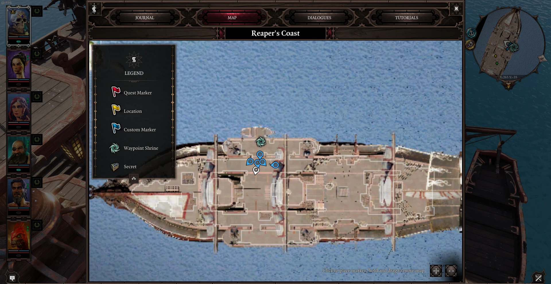
Task: Toggle the Custom Marker legend entry
Action: coord(133,129)
